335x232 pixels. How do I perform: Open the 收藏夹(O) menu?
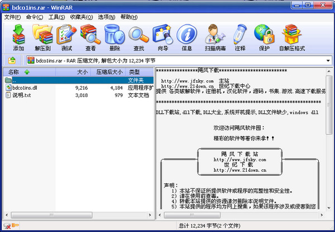(82, 17)
